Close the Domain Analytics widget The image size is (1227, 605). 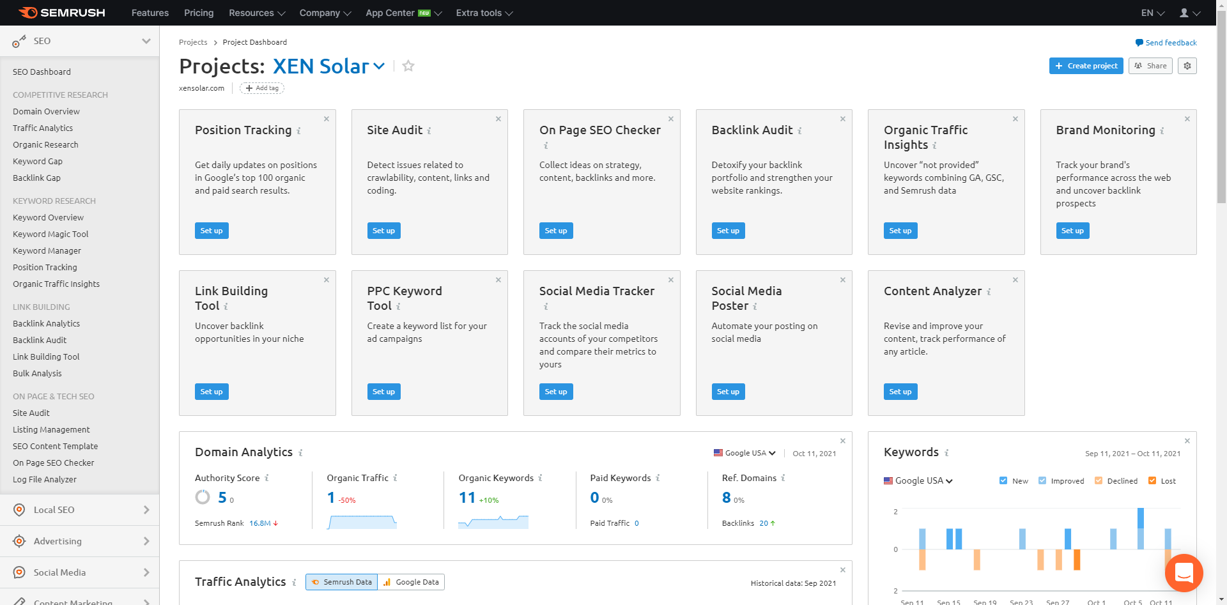tap(842, 441)
